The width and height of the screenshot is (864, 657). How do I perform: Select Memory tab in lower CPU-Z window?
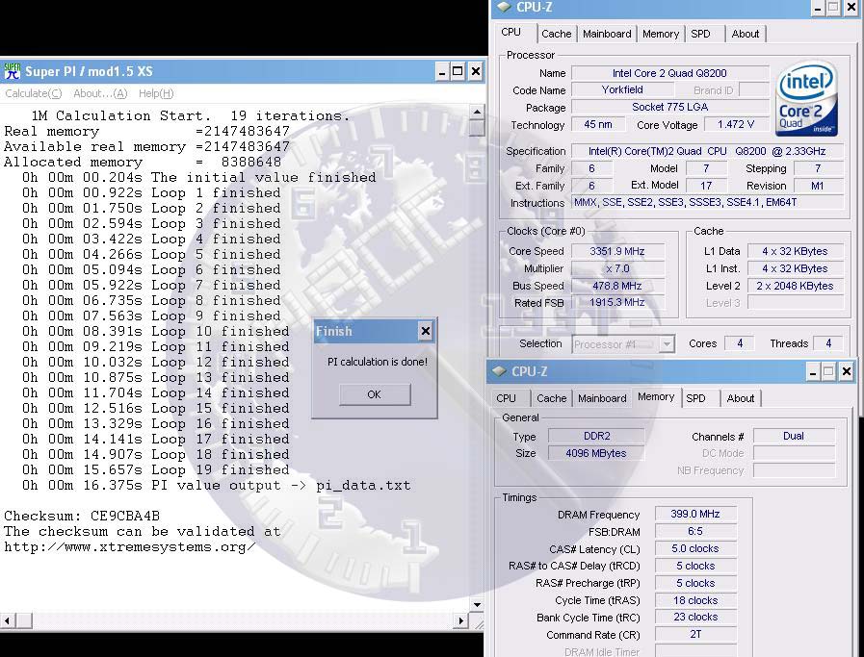pos(656,396)
